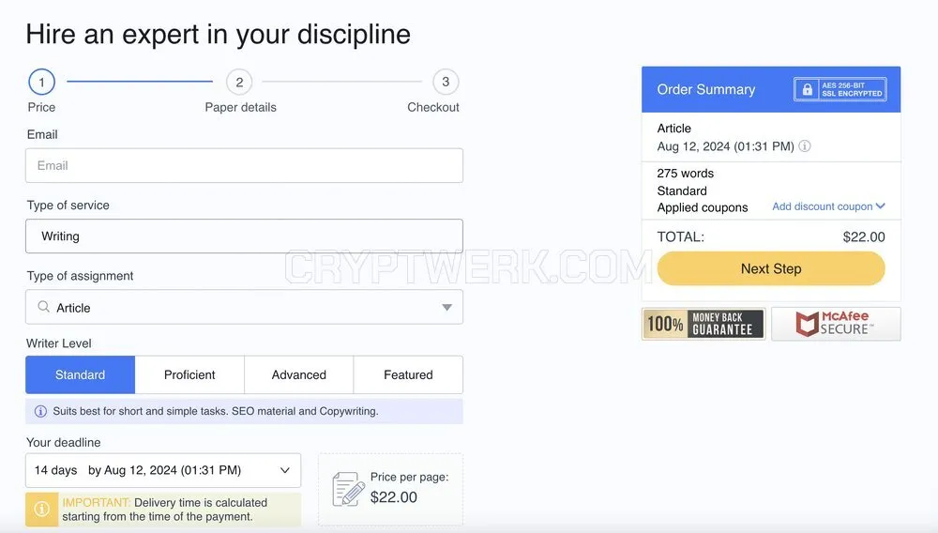Click the 100% Money Back Guarantee badge
The height and width of the screenshot is (533, 938).
point(703,324)
